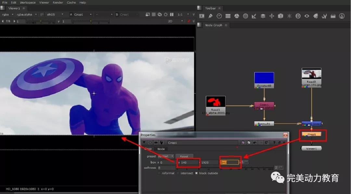The image size is (351, 194).
Task: Open the Views nodes eye icon
Action: pos(307,16)
